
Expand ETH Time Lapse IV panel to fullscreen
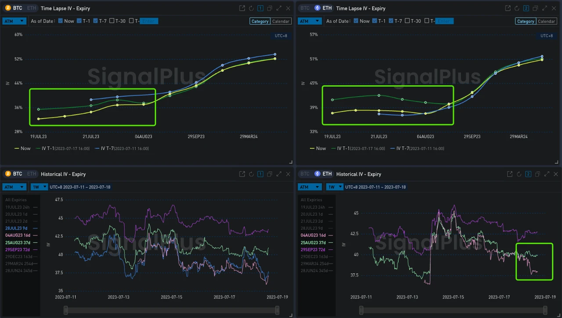(544, 8)
